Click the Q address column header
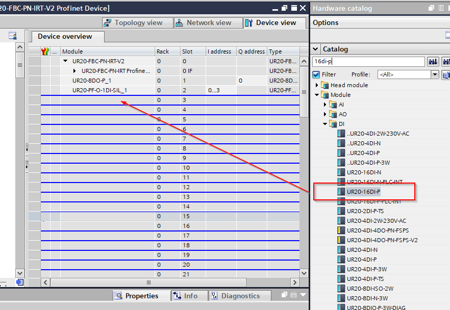This screenshot has width=450, height=310. [252, 51]
